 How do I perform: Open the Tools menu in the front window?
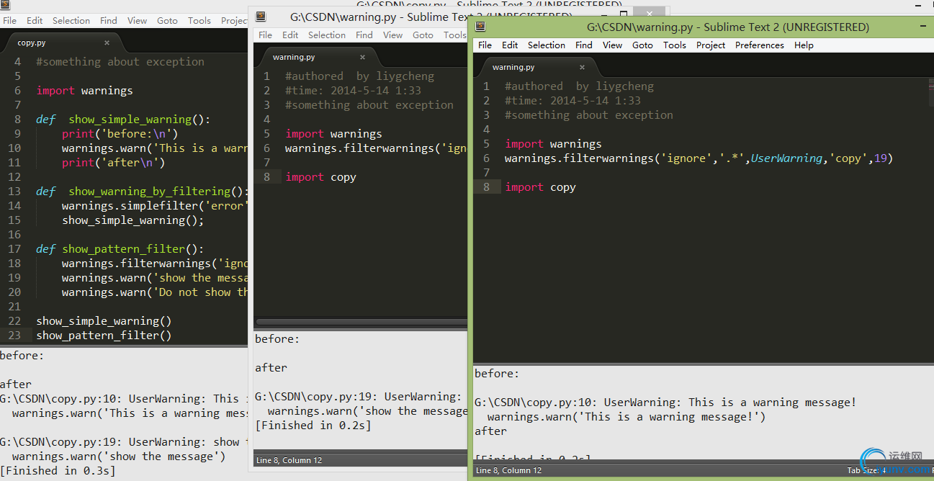(675, 45)
